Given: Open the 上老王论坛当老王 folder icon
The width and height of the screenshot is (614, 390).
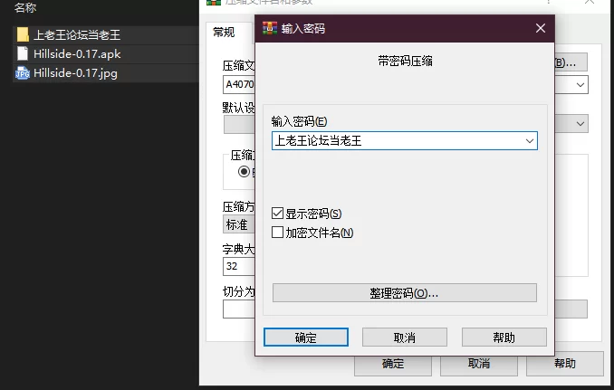Looking at the screenshot, I should [23, 34].
